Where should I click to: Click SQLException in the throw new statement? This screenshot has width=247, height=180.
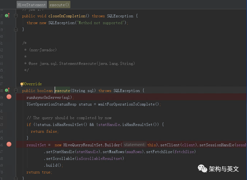pos(61,23)
